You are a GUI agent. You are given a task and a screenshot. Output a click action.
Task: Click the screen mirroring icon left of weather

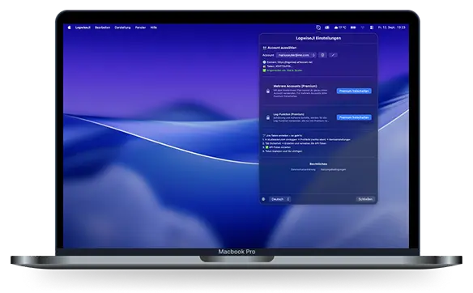tap(327, 28)
